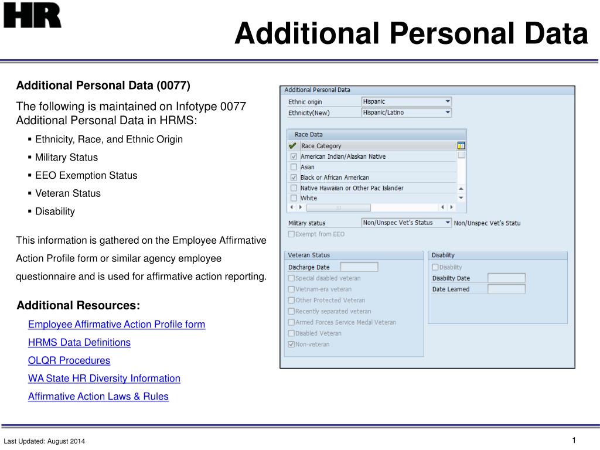
Task: Click the Race Category column header
Action: point(378,146)
